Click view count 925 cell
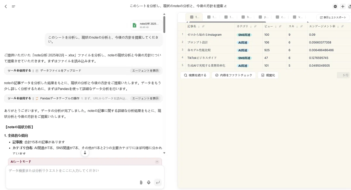The image size is (351, 190). tap(275, 50)
